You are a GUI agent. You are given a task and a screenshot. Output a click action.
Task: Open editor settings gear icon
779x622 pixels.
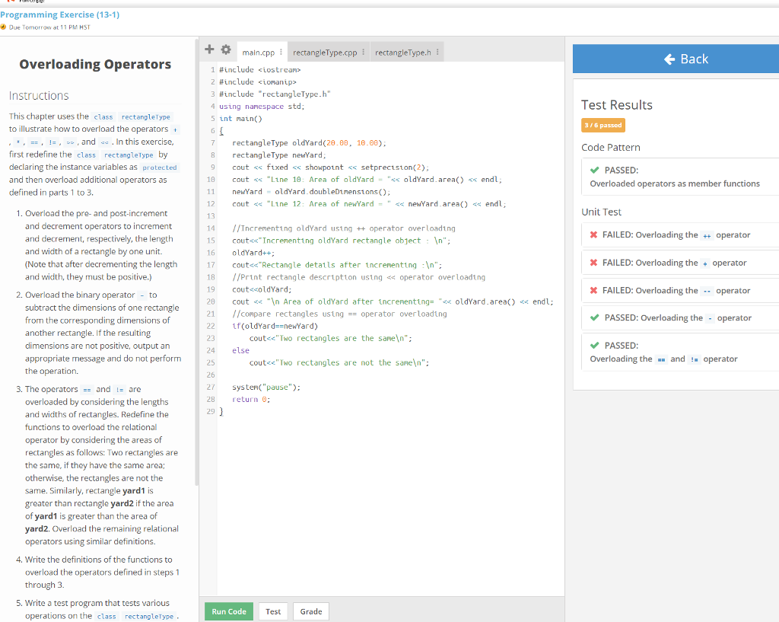point(225,49)
